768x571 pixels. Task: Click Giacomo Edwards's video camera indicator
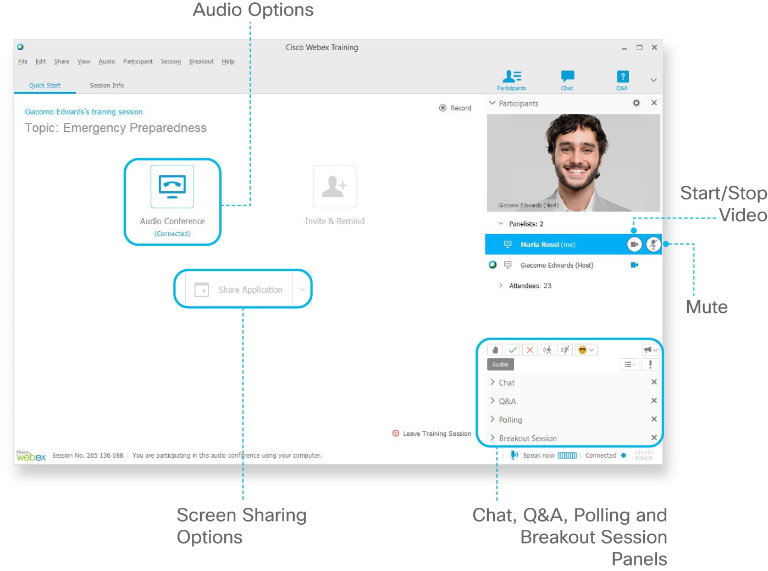[634, 265]
